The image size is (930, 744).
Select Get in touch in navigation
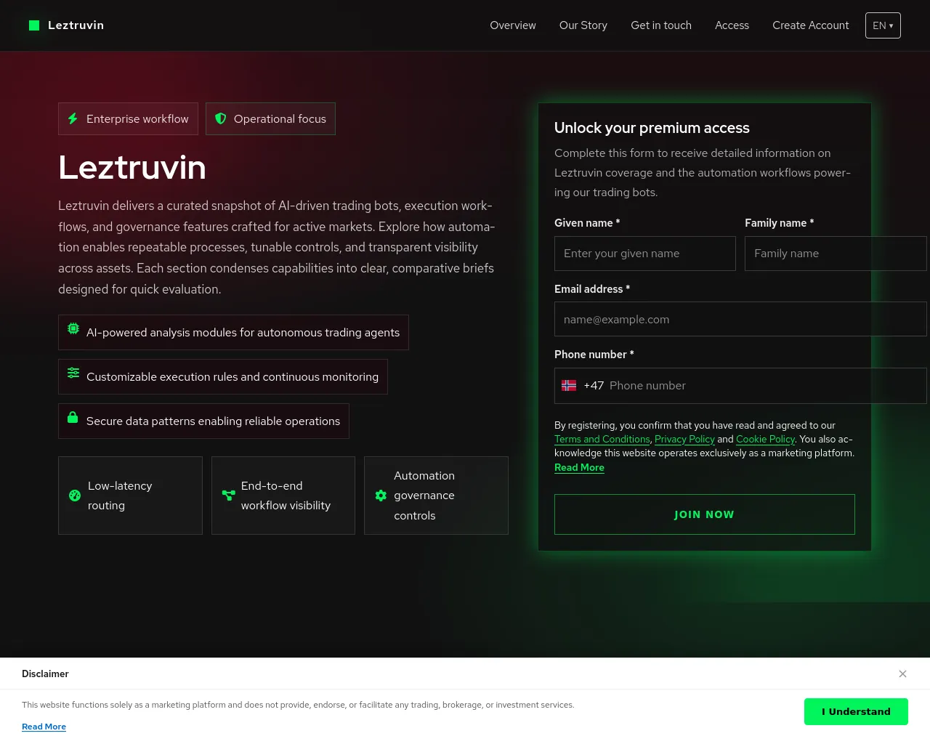click(661, 25)
